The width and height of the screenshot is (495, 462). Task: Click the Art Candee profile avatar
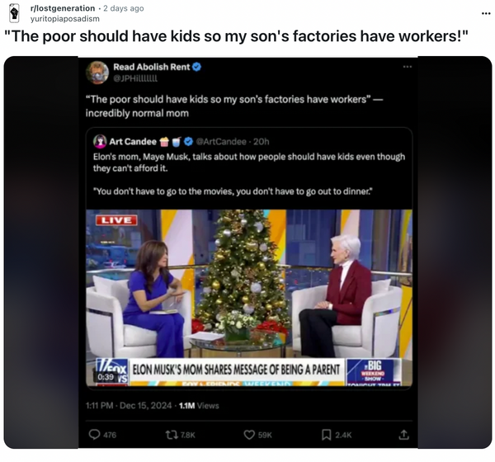pyautogui.click(x=100, y=141)
